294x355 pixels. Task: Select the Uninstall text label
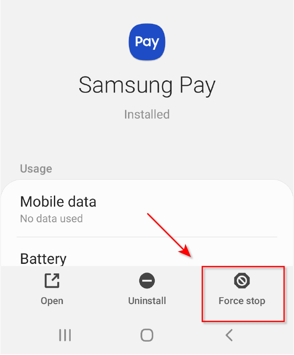click(147, 301)
